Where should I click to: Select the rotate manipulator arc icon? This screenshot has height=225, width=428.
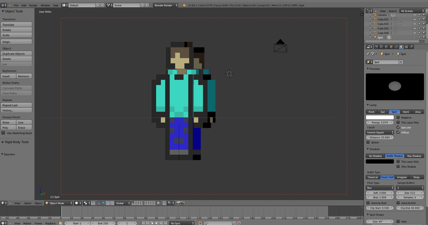point(107,203)
